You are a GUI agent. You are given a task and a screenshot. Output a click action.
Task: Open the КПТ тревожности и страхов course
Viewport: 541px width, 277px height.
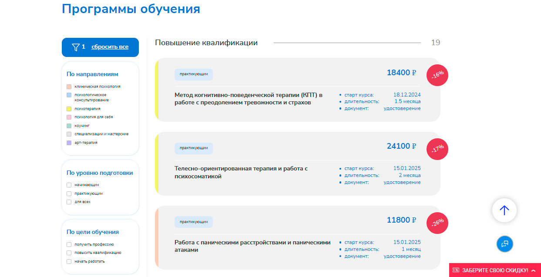pos(249,99)
